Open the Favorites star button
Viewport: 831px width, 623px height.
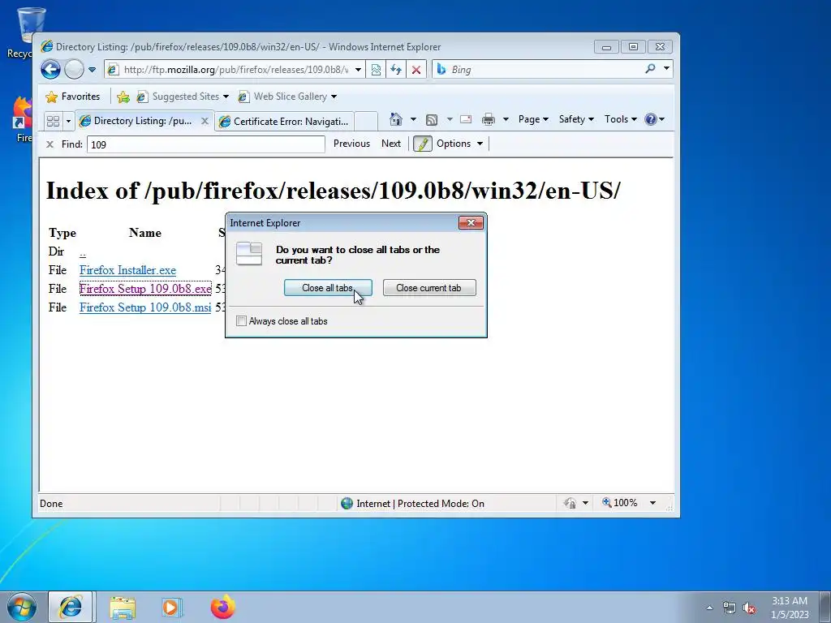click(73, 97)
